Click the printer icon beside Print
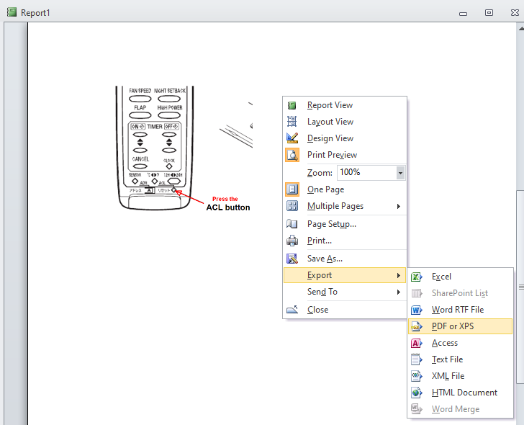This screenshot has width=524, height=425. [x=292, y=241]
